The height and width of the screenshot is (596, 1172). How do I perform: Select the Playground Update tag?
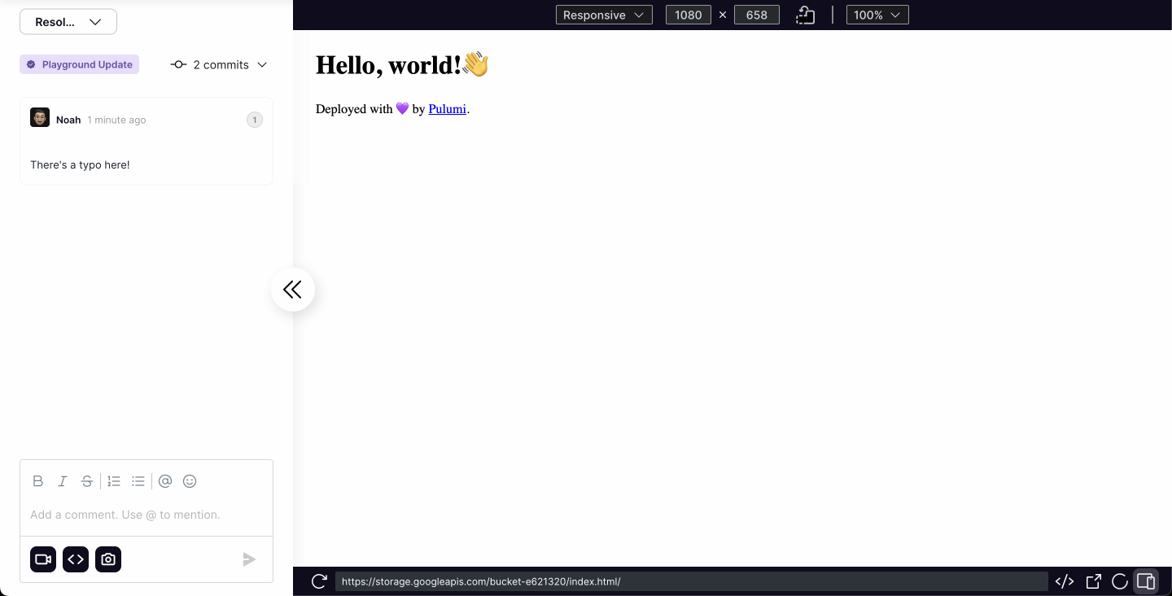point(80,64)
